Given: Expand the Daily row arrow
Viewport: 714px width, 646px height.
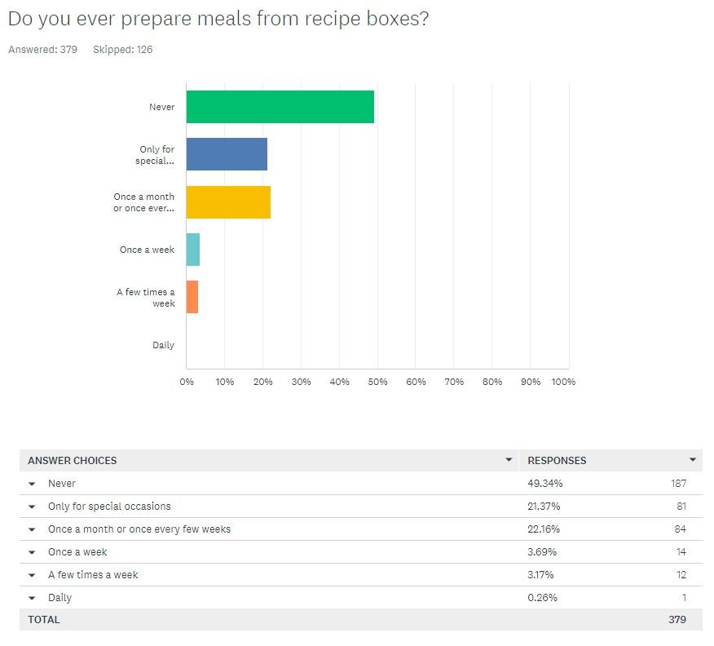Looking at the screenshot, I should pyautogui.click(x=32, y=598).
